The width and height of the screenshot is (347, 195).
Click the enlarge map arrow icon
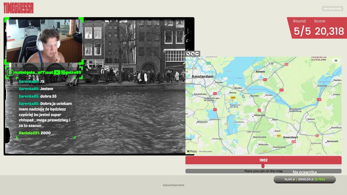188,54
